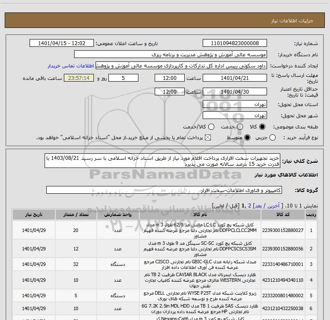Click the request creator field

181,66
